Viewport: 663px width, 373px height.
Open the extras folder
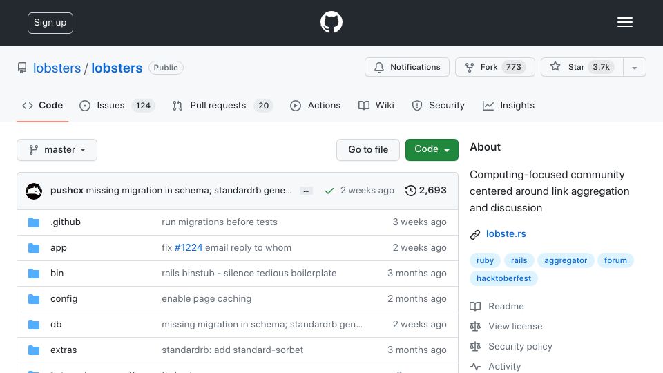click(x=64, y=350)
